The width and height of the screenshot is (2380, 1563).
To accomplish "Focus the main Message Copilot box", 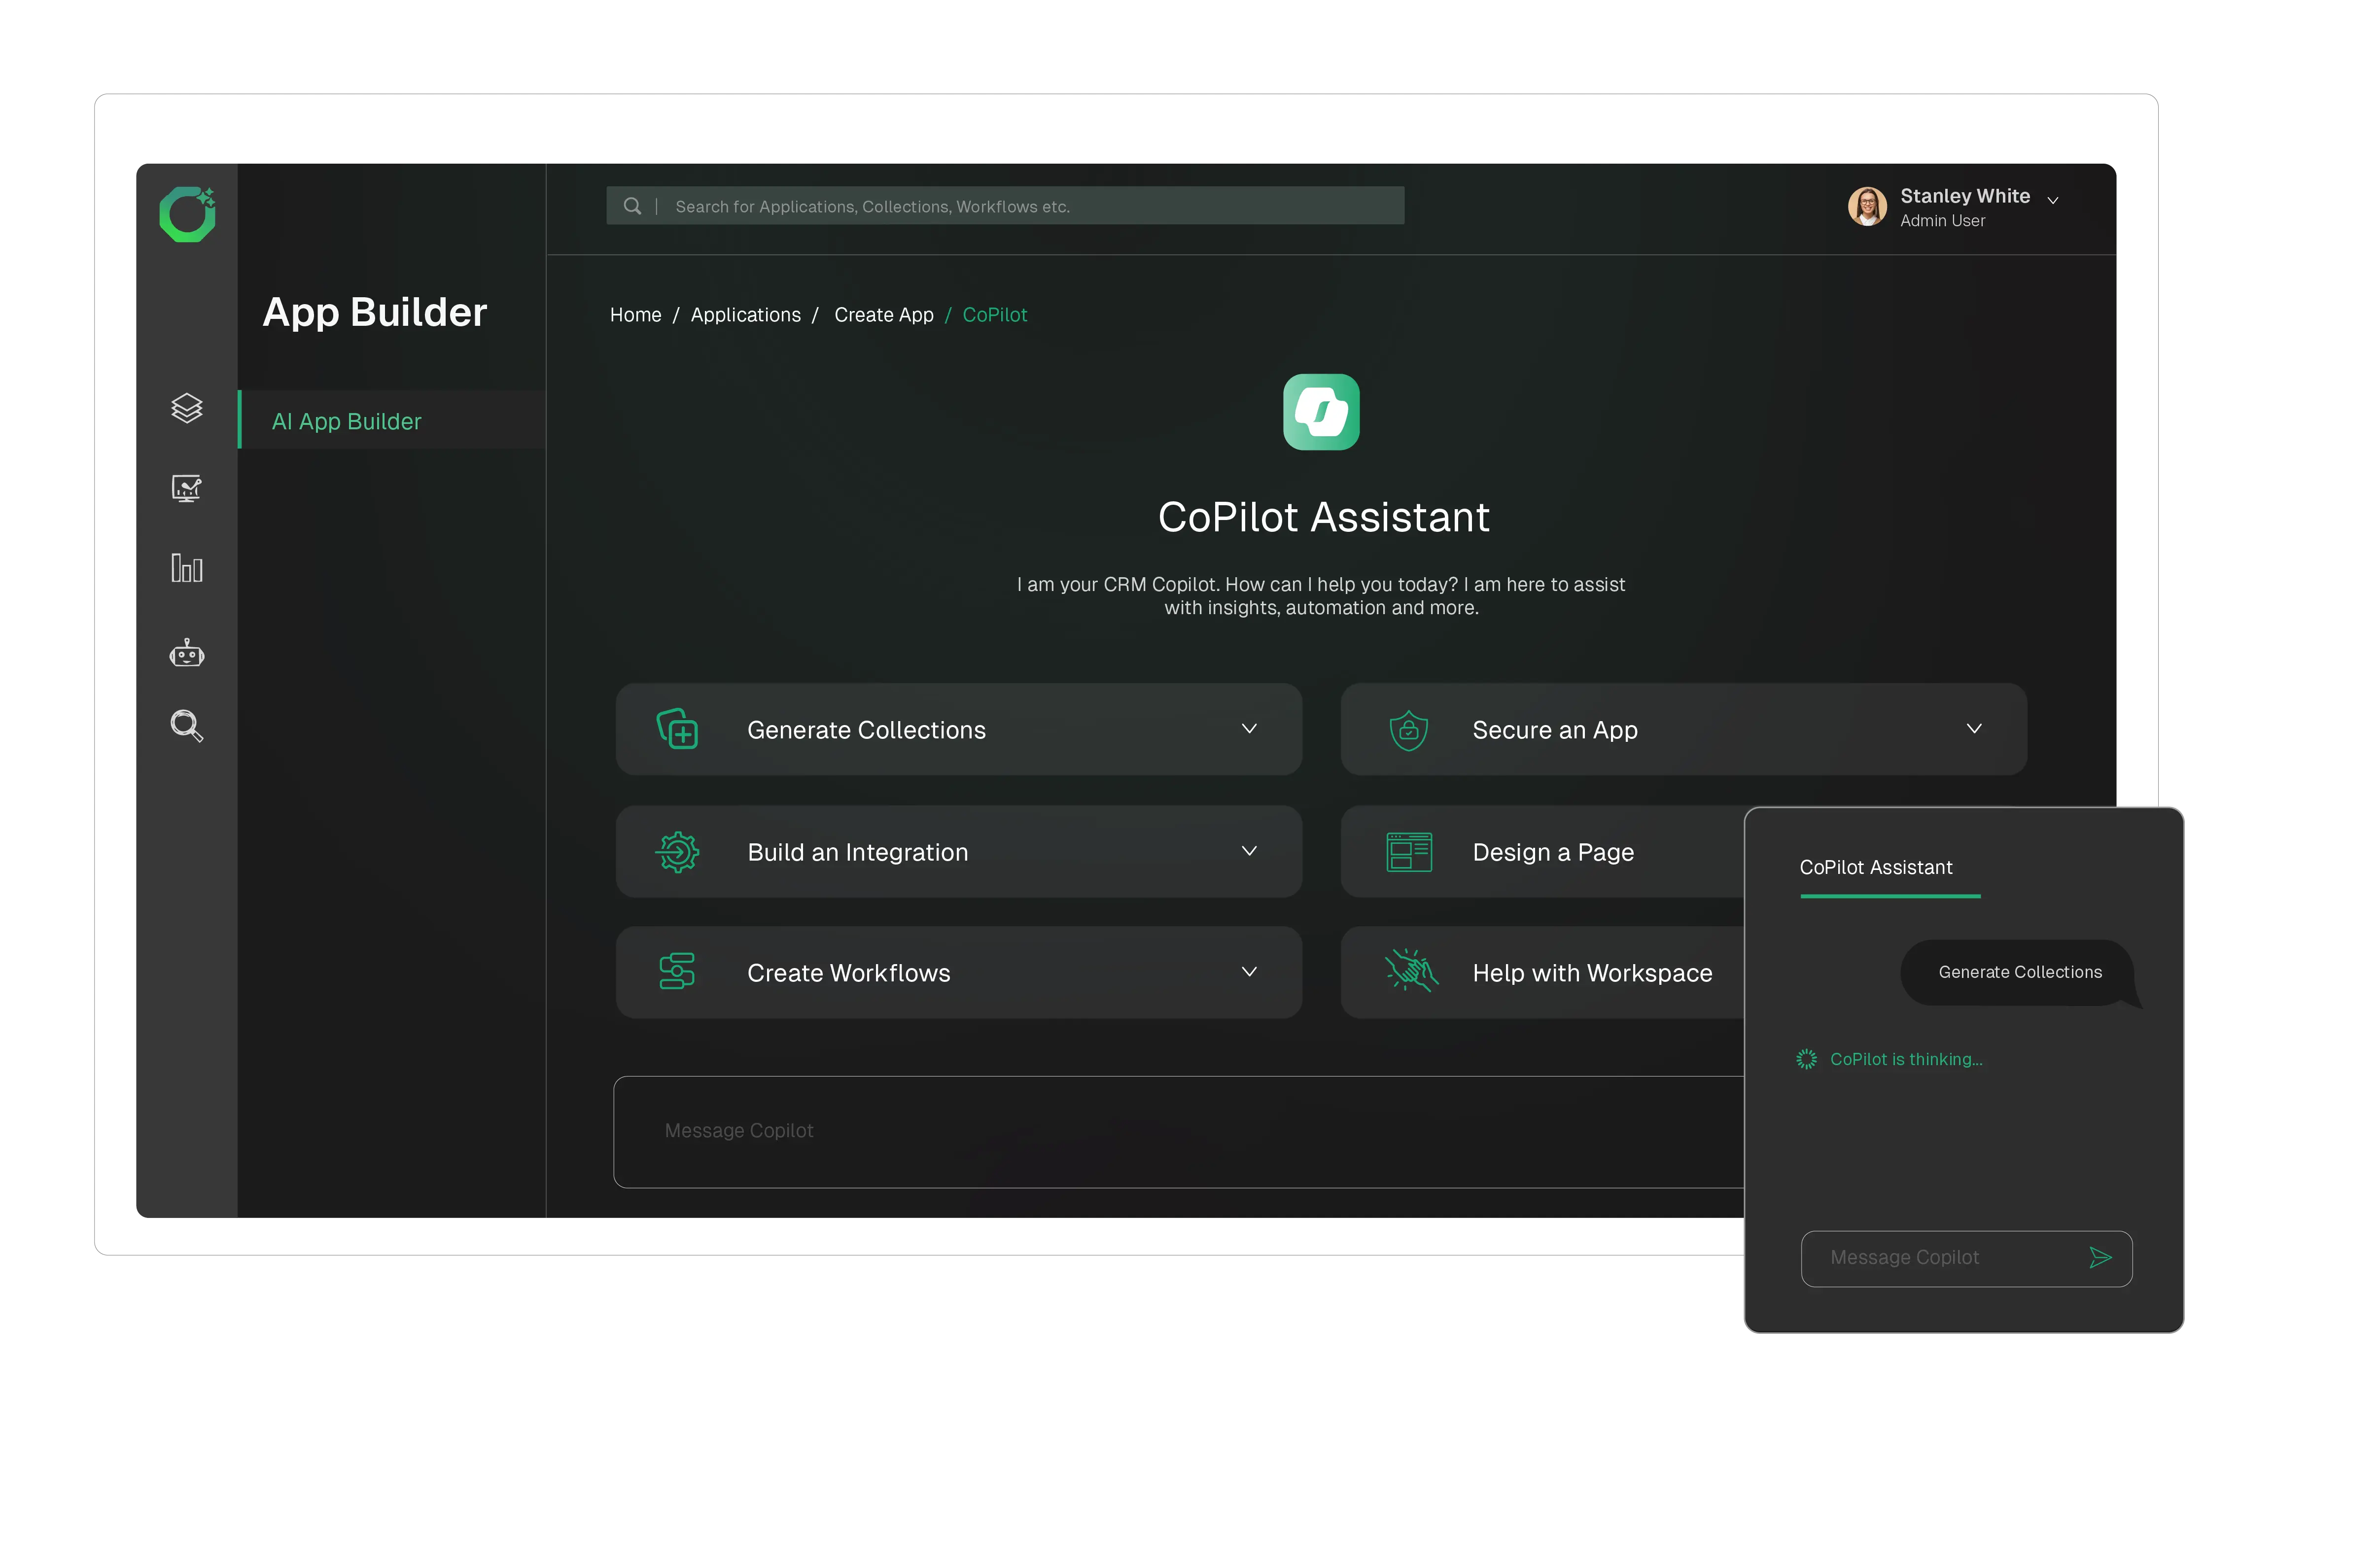I will point(1178,1132).
